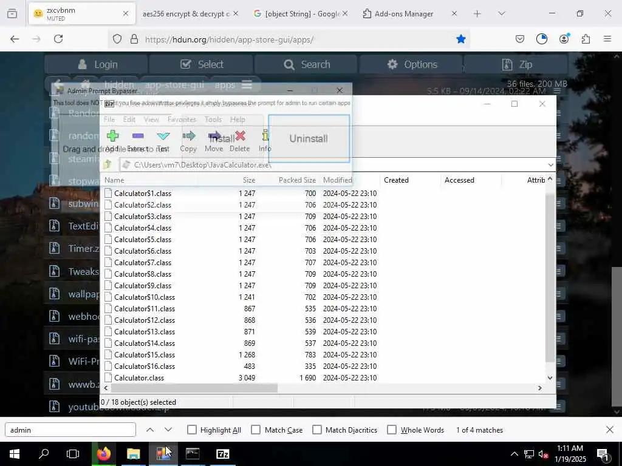
Task: Click the Zip button on webpage
Action: 516,64
